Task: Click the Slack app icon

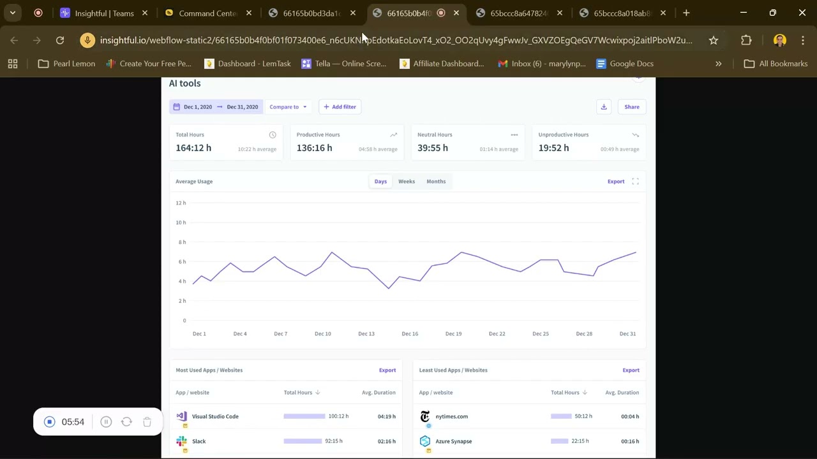Action: [182, 441]
